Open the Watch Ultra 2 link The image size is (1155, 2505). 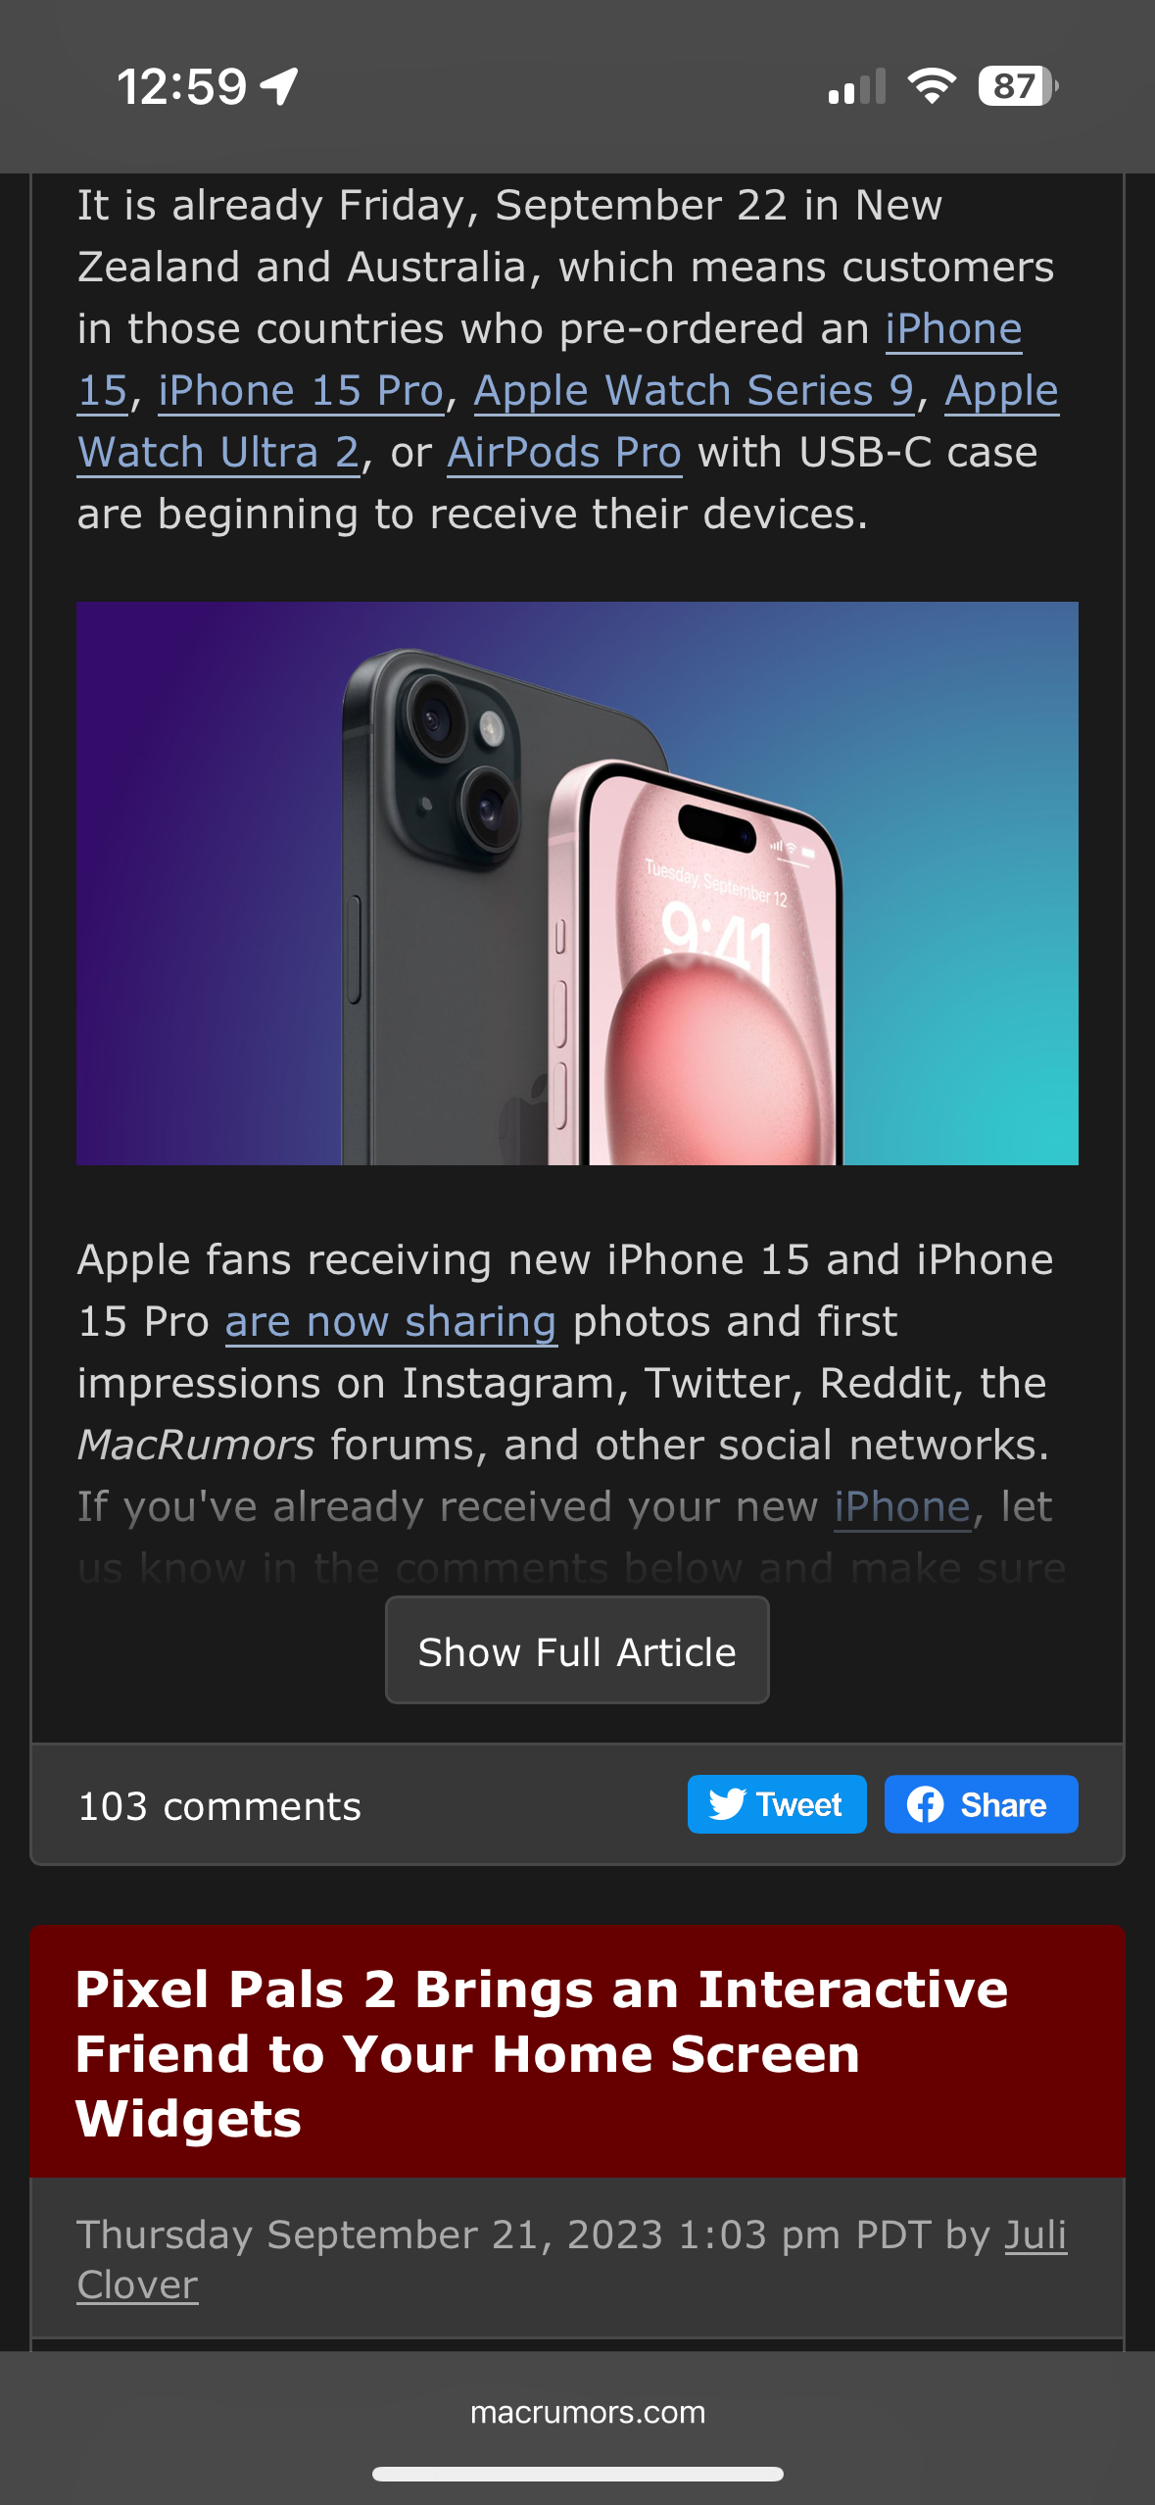pos(218,453)
